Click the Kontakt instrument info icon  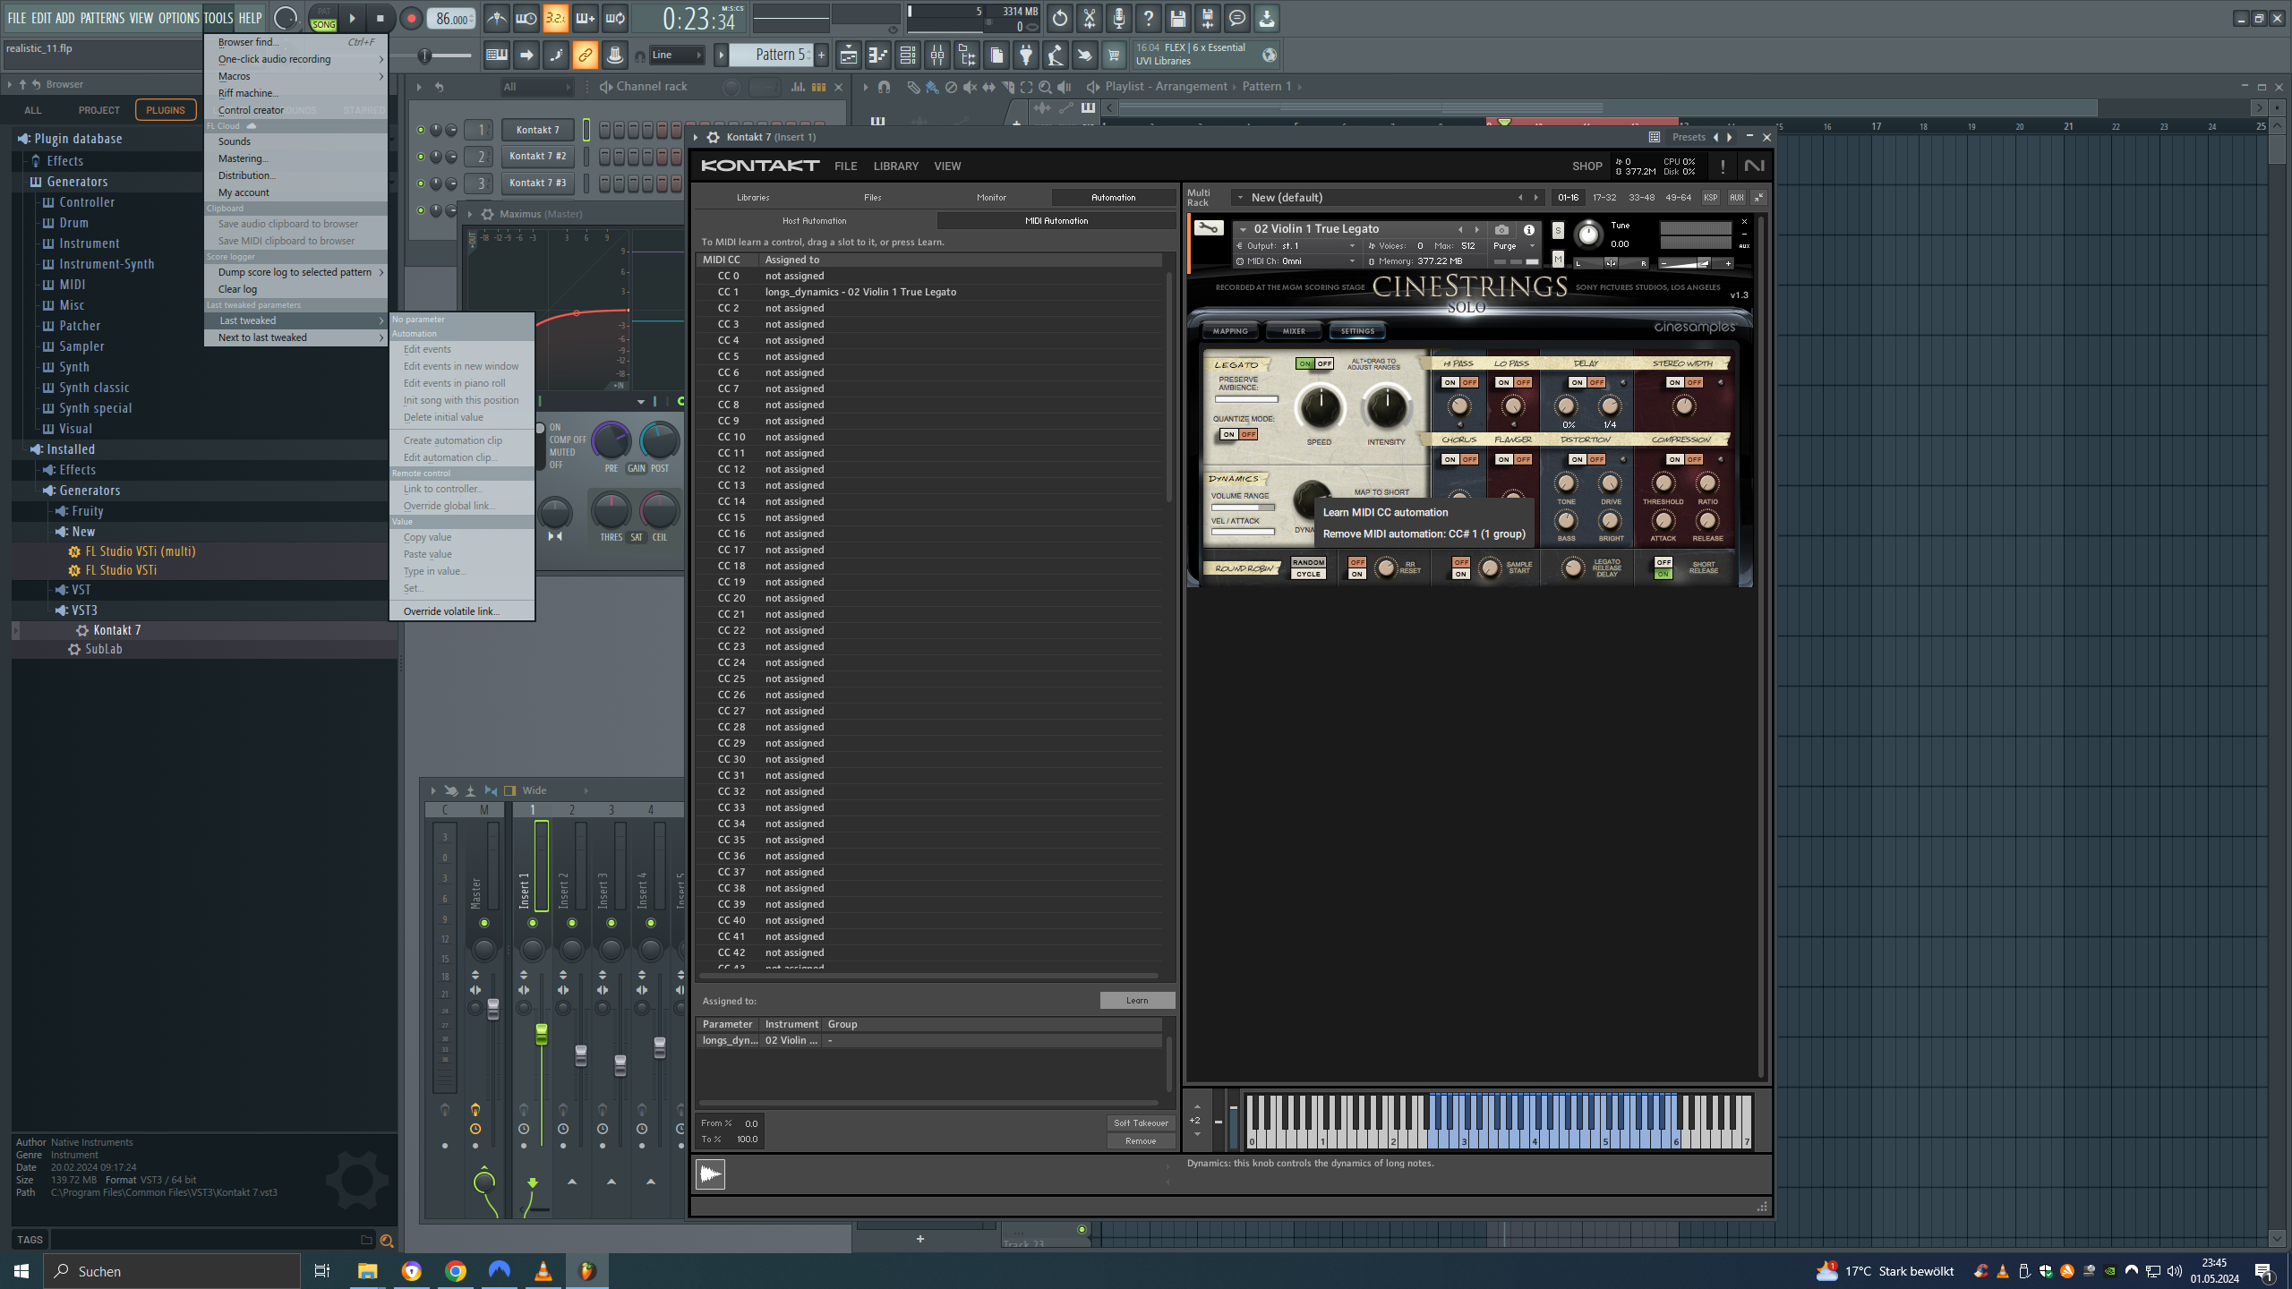coord(1529,230)
